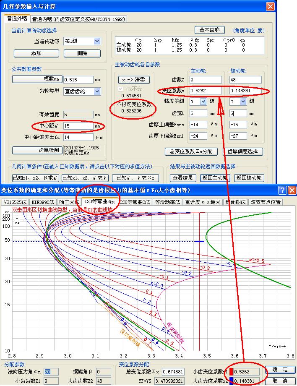Focus the 大齿变位系数x2 value field
This screenshot has height=386, width=297.
coord(246,381)
